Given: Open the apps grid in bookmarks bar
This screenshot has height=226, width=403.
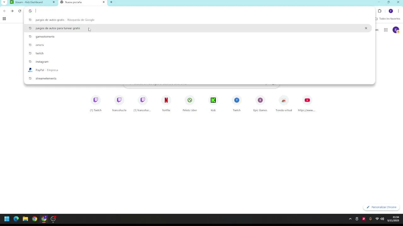Looking at the screenshot, I should point(4,19).
